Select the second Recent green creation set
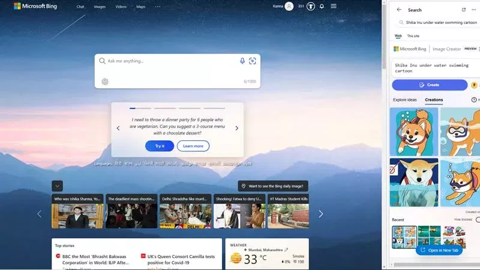The height and width of the screenshot is (270, 480). pos(429,236)
